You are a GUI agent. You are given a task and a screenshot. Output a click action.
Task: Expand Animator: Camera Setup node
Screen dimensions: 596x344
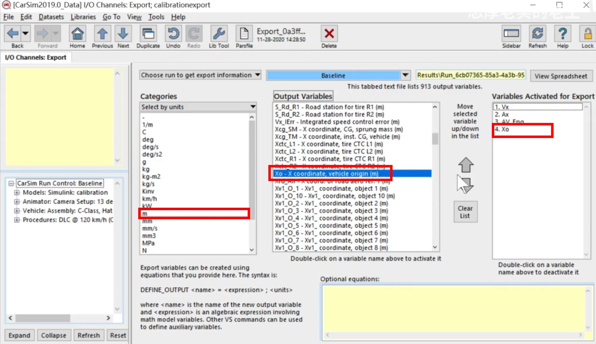pyautogui.click(x=16, y=201)
